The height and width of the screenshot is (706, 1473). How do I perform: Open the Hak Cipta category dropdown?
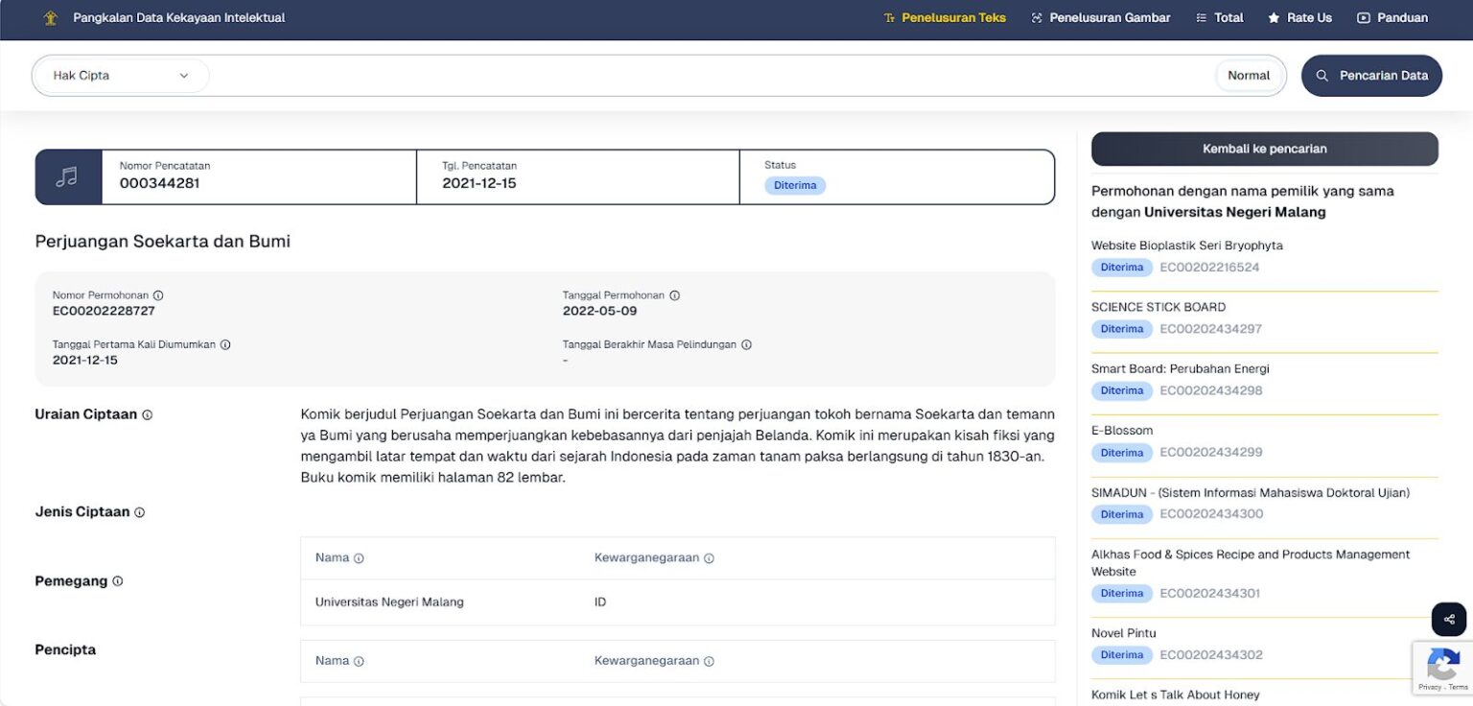pos(120,75)
